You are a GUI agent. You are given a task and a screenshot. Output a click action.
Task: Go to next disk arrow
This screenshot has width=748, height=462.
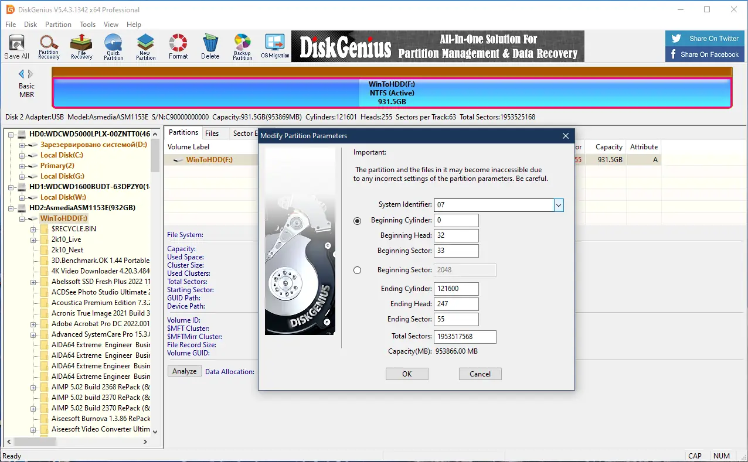30,74
